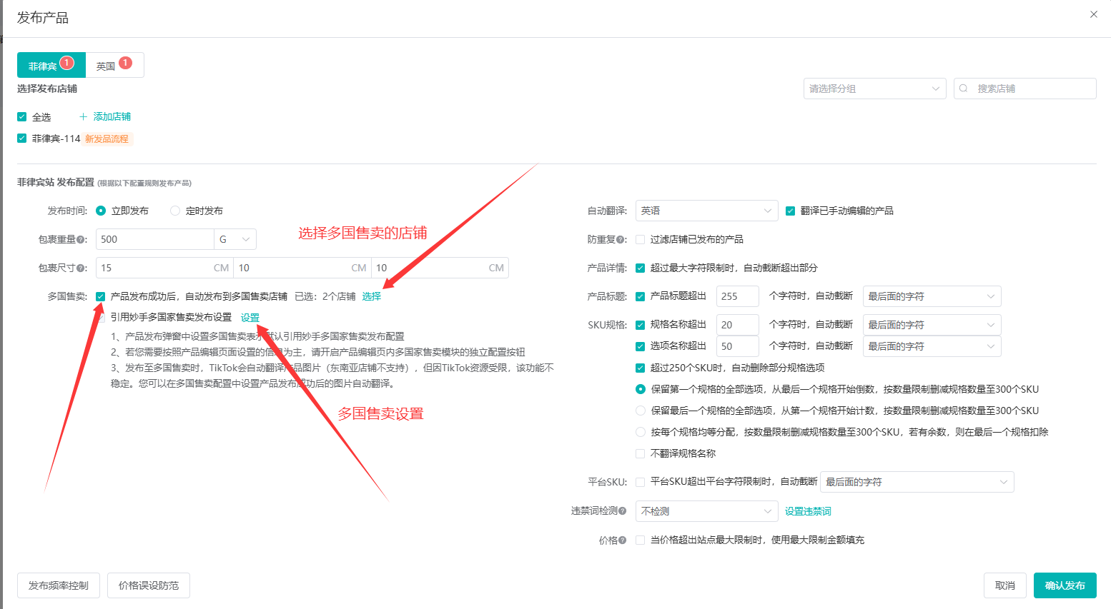The height and width of the screenshot is (609, 1111).
Task: Uncheck the 菲律宾-114 store checkbox
Action: tap(22, 139)
